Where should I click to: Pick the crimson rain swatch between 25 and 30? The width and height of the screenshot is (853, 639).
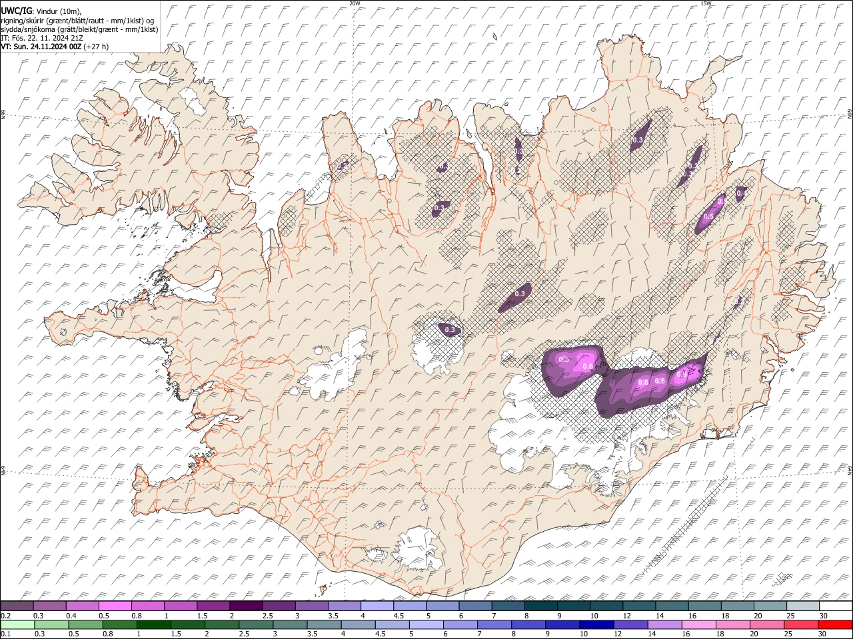[801, 624]
